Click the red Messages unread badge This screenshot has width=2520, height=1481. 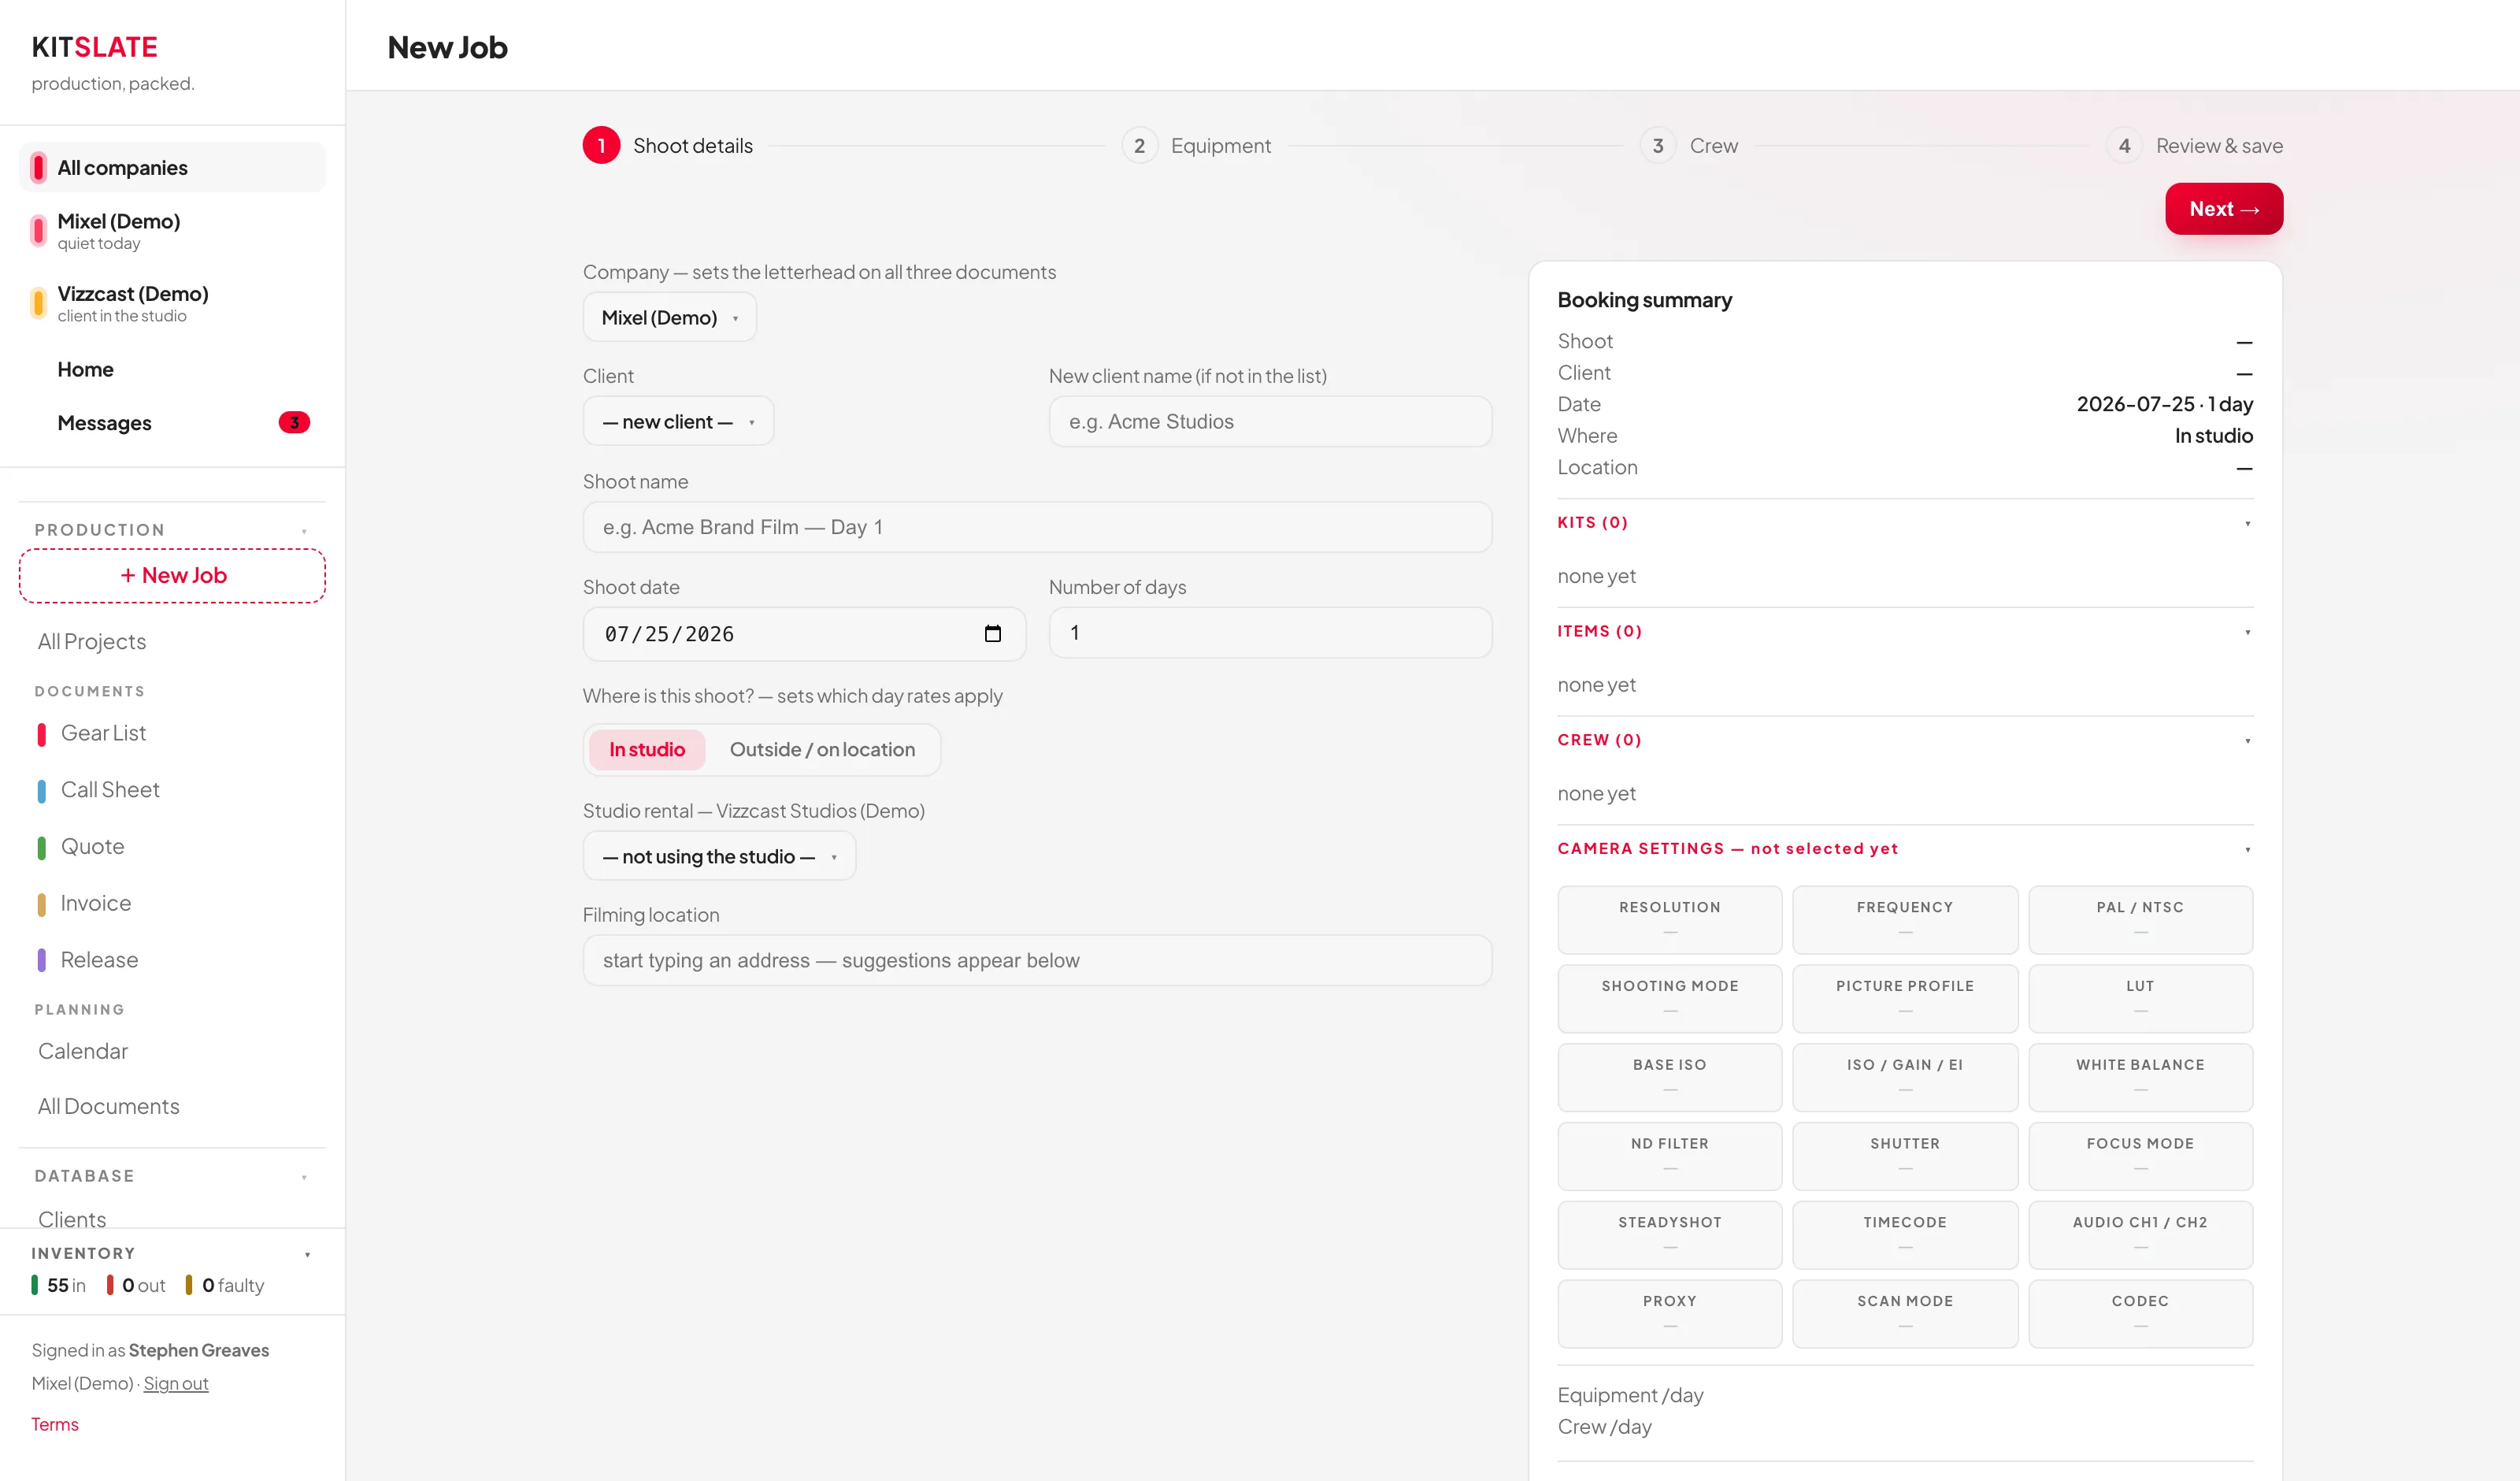(x=294, y=422)
